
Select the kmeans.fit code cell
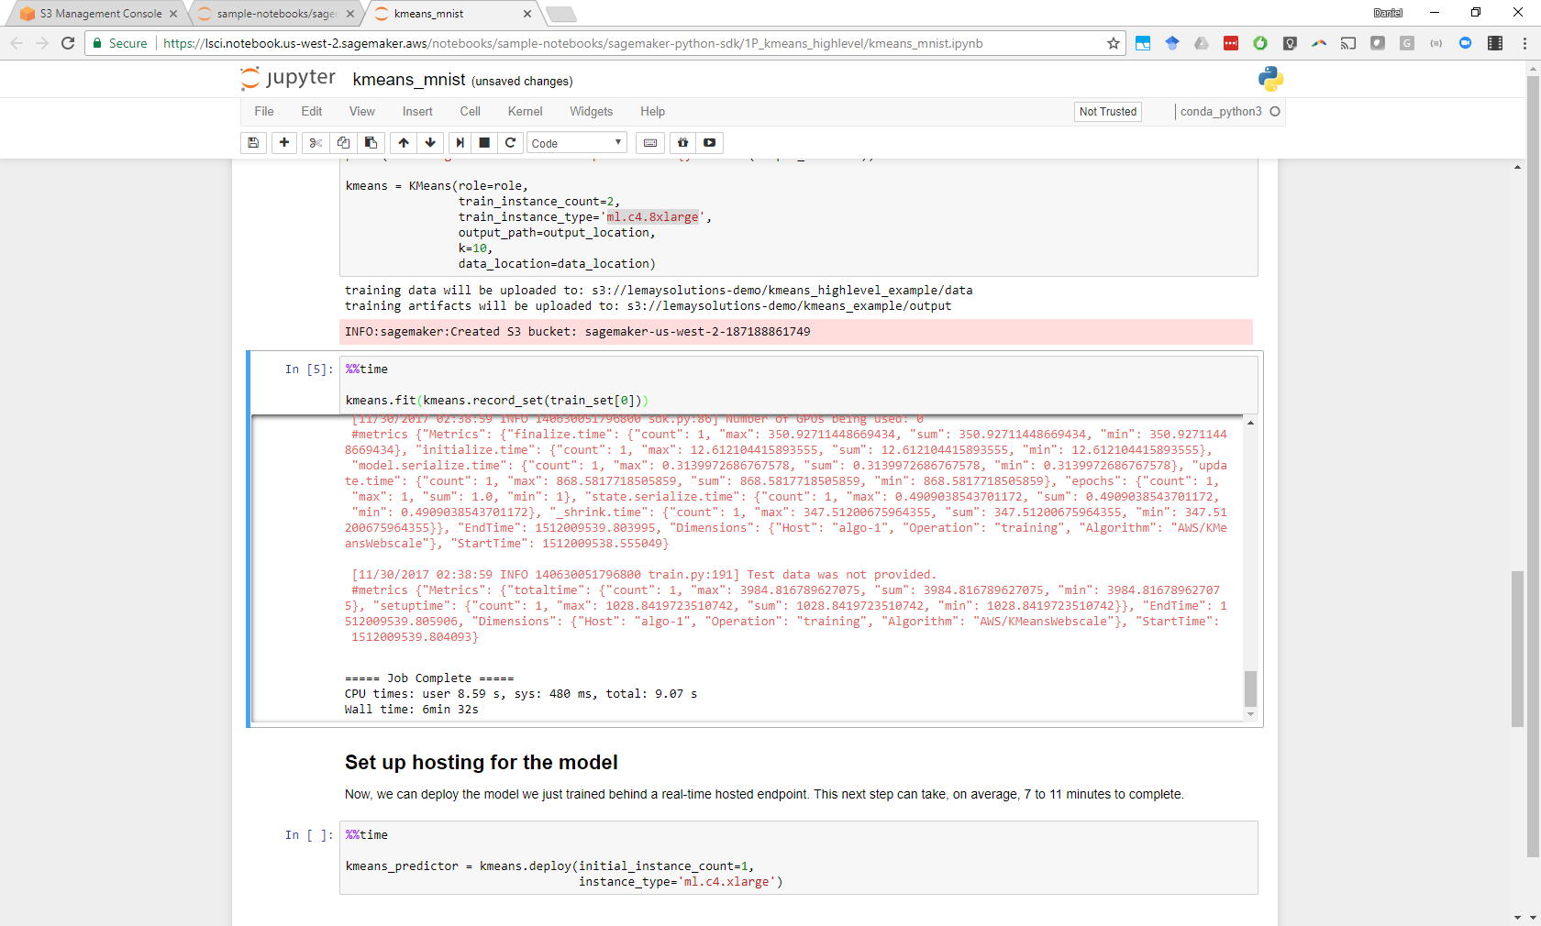coord(798,385)
